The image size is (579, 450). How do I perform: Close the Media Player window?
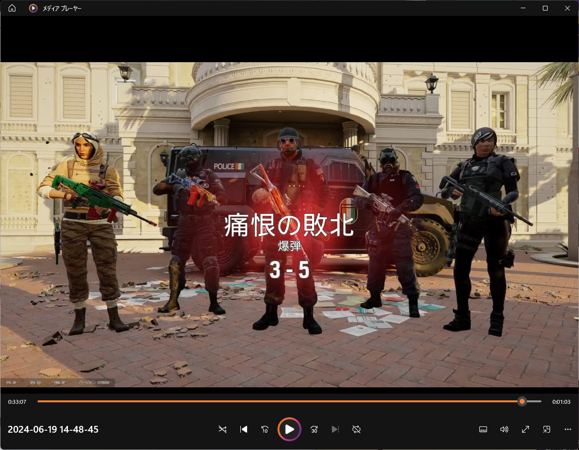point(567,8)
